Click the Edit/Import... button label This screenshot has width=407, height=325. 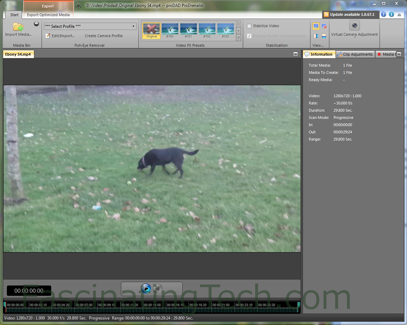(63, 36)
